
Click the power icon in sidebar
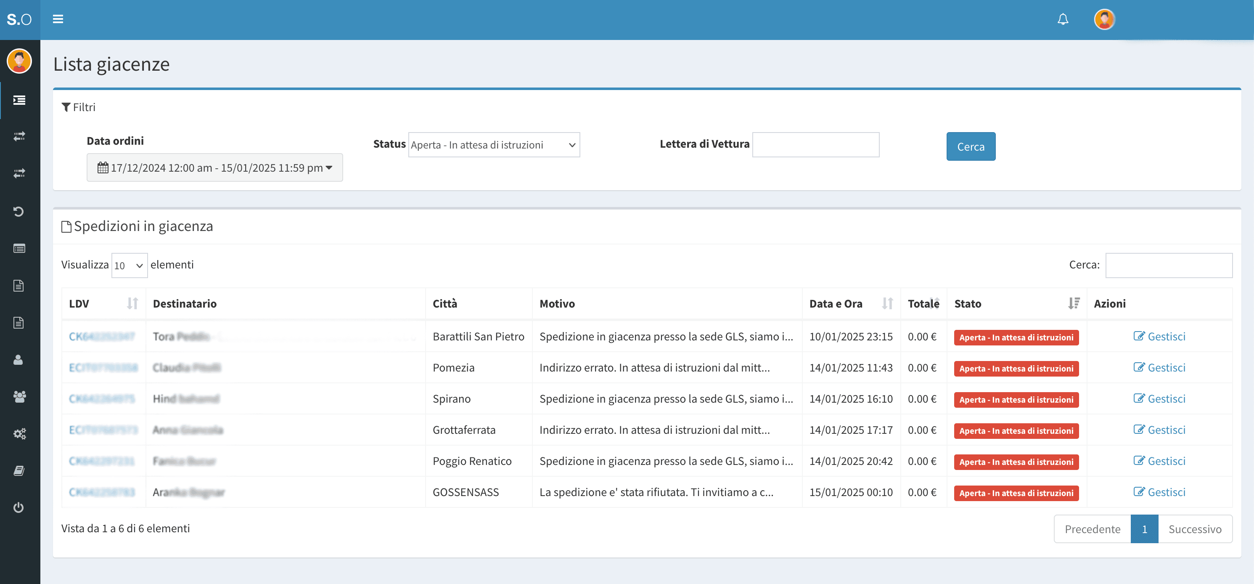[x=19, y=507]
